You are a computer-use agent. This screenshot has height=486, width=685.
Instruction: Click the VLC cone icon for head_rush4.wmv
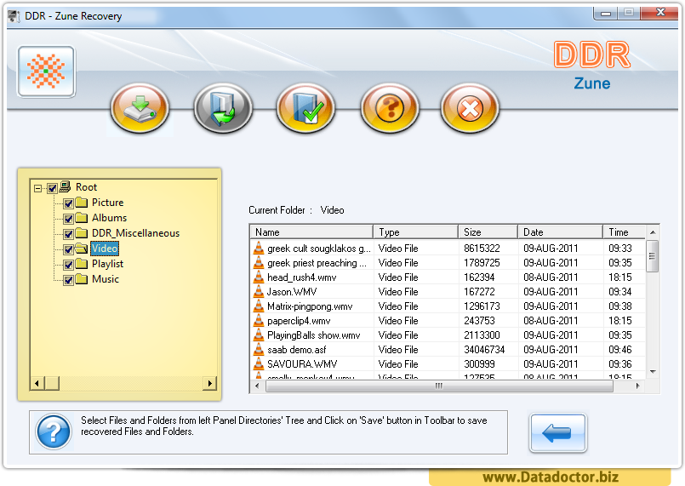pyautogui.click(x=259, y=277)
